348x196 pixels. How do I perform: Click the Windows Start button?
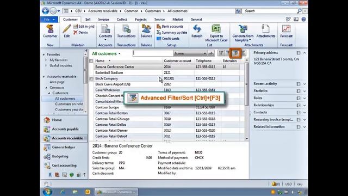47,192
